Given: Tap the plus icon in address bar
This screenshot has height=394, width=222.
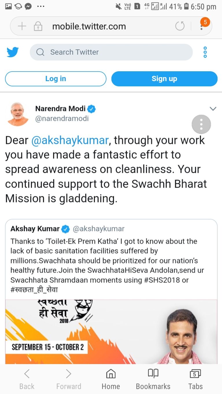Looking at the screenshot, I should 22,27.
